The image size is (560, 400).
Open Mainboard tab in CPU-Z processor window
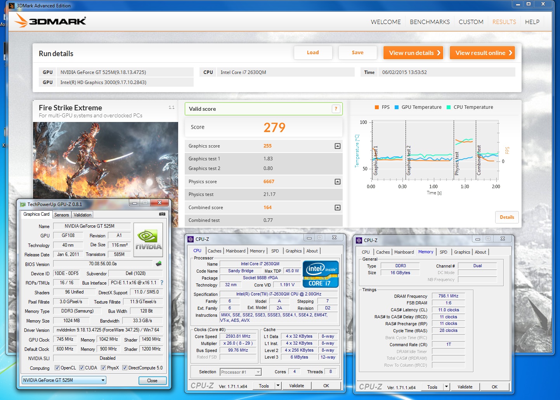click(236, 251)
